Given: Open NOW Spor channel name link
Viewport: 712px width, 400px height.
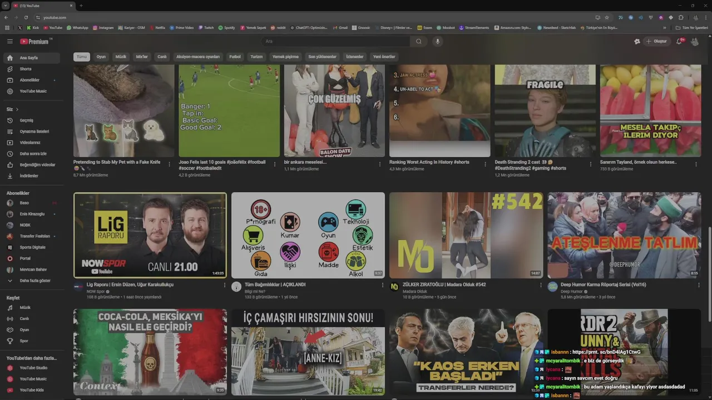Looking at the screenshot, I should [x=96, y=292].
